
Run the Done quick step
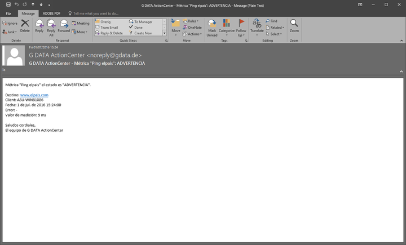[x=136, y=28]
